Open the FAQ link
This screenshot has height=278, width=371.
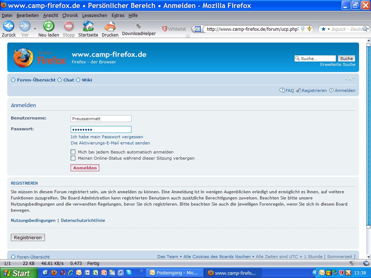[289, 90]
